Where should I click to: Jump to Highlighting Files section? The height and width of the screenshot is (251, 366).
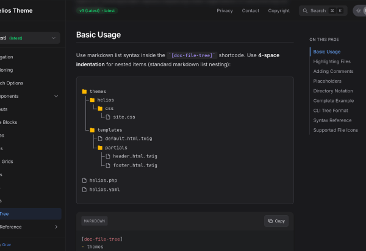tap(332, 61)
